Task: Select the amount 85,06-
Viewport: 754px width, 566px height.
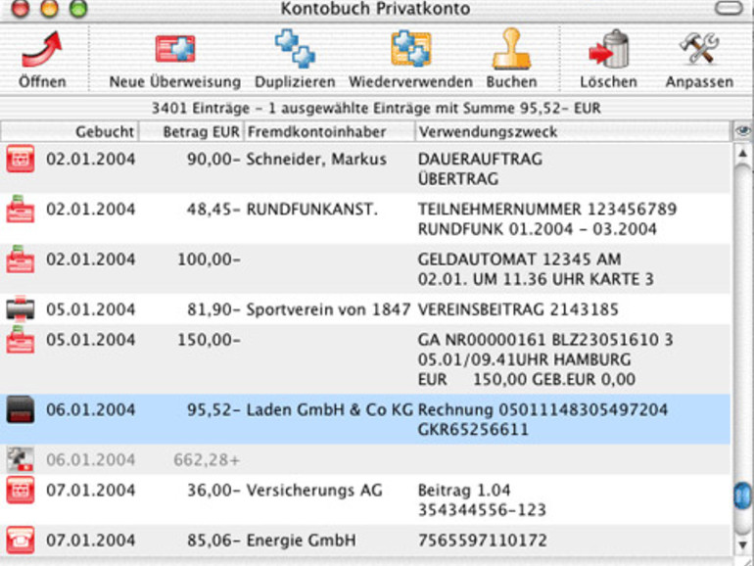Action: 213,541
